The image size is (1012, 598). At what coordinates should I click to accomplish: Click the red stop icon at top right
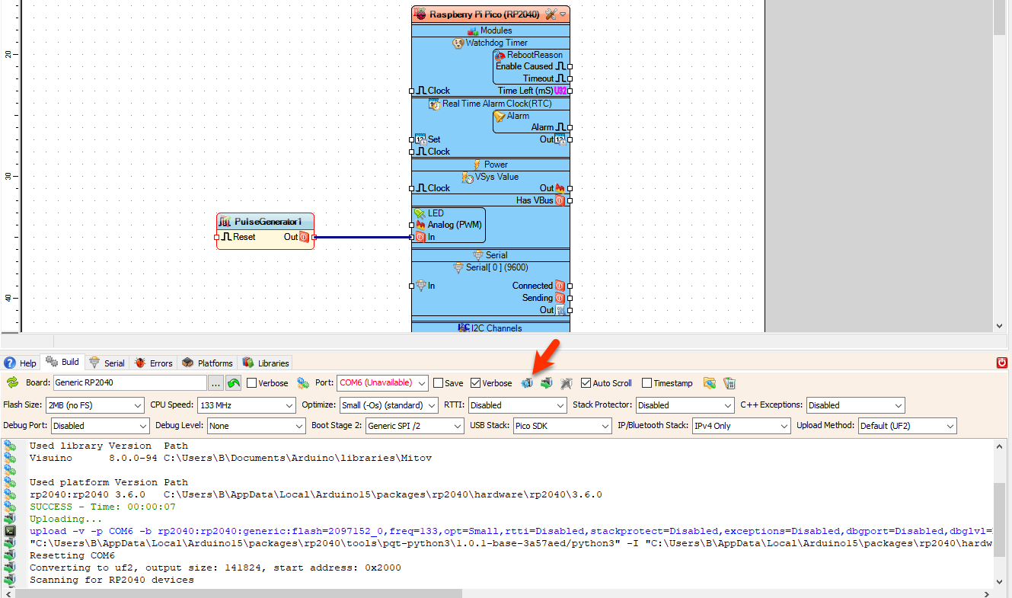click(1002, 363)
